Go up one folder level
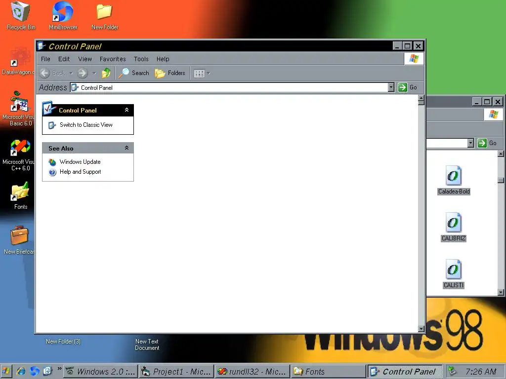Image resolution: width=506 pixels, height=379 pixels. tap(106, 73)
